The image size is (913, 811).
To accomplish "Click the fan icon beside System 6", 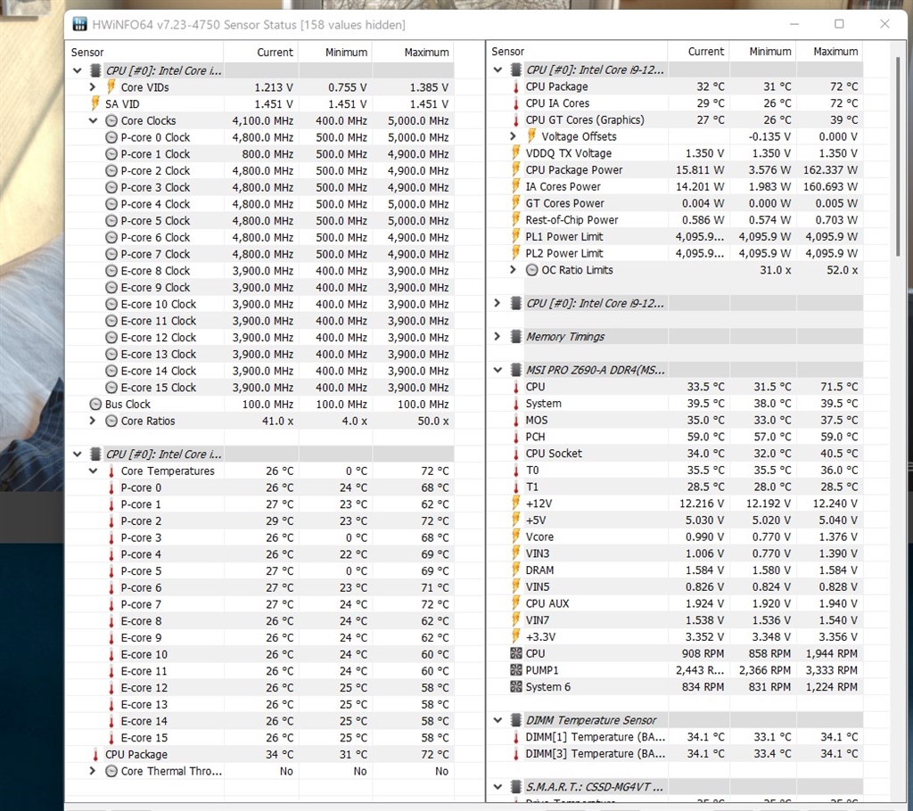I will pos(516,687).
